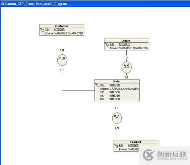The width and height of the screenshot is (190, 165).
Task: Click the 1,1 cardinality label below Order
Action: [x=117, y=108]
